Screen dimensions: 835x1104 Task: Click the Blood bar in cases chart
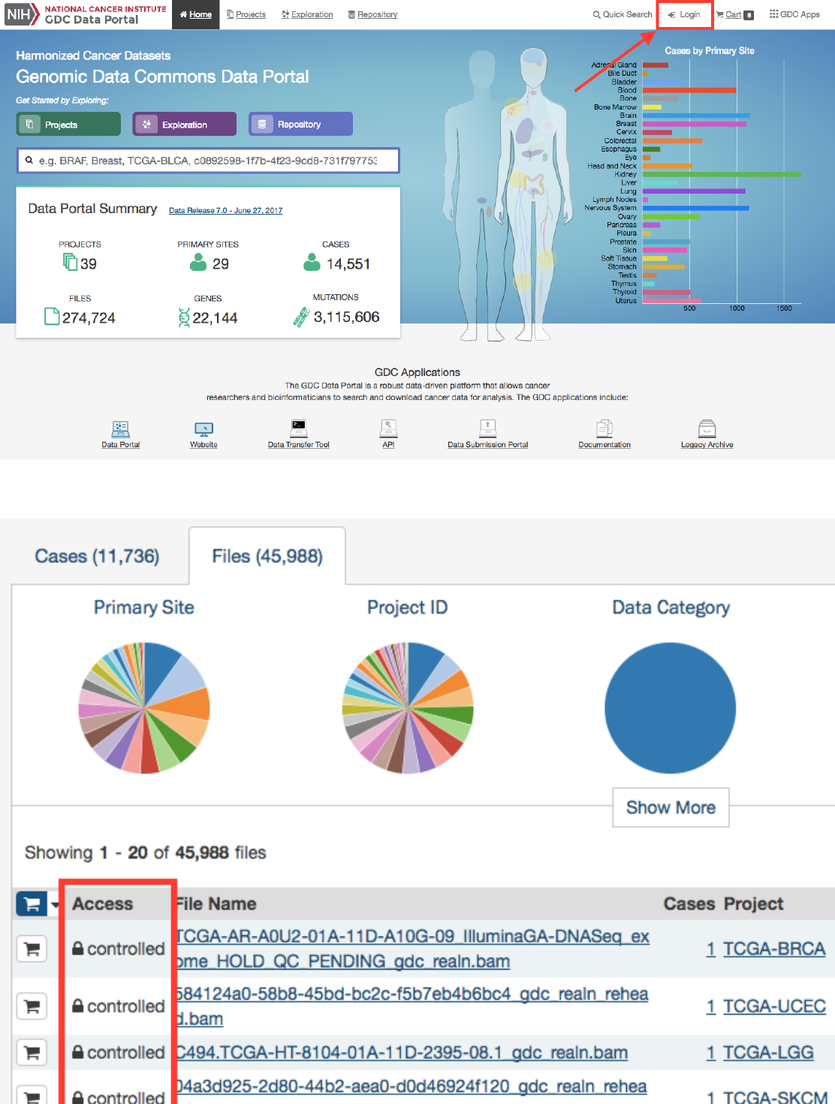[689, 90]
